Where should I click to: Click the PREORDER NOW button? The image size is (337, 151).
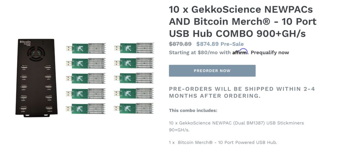click(212, 71)
